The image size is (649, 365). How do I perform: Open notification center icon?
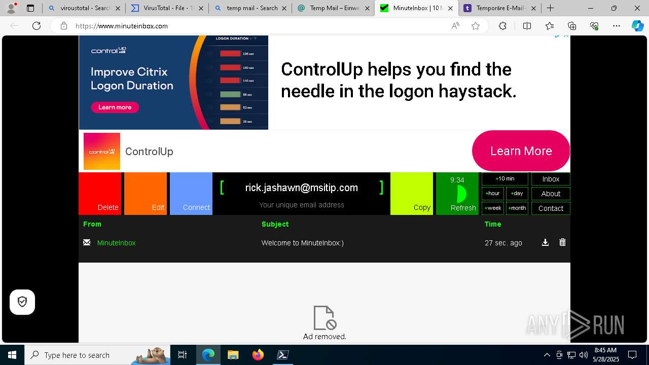(632, 355)
